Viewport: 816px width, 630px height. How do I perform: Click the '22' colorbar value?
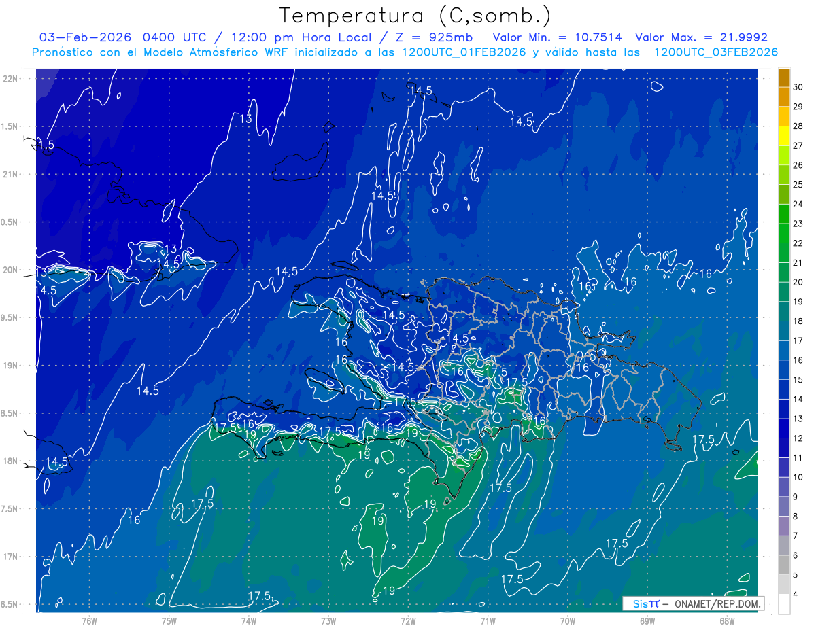pyautogui.click(x=798, y=243)
